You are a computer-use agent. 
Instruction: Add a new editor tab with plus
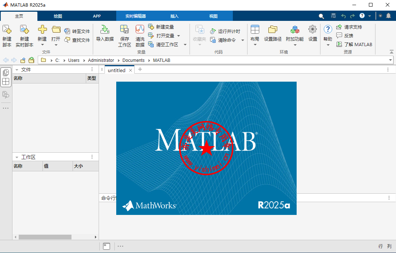pyautogui.click(x=140, y=69)
